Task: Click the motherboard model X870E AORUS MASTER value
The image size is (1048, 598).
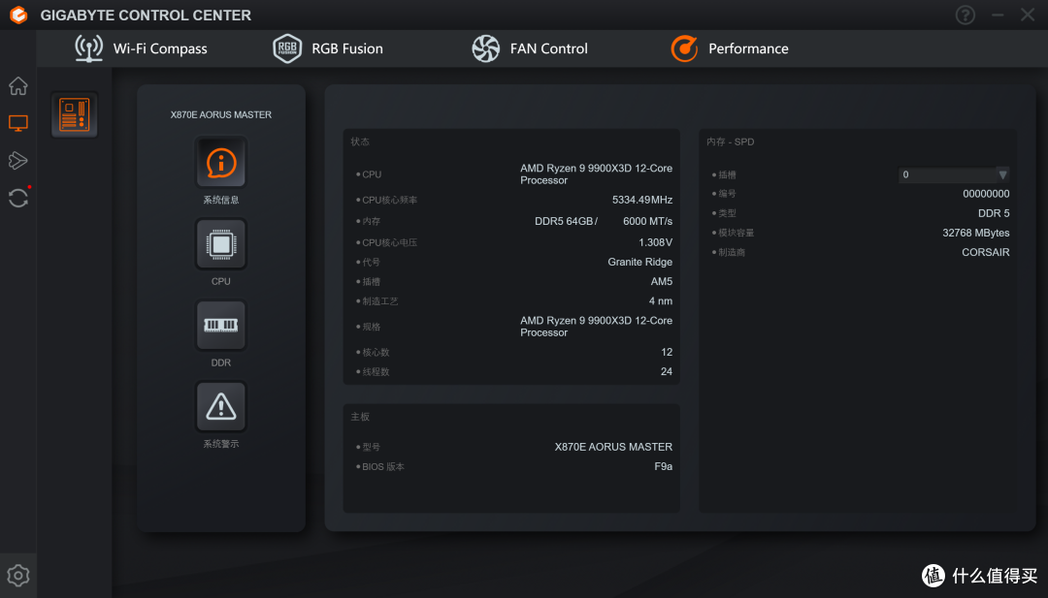Action: coord(613,447)
